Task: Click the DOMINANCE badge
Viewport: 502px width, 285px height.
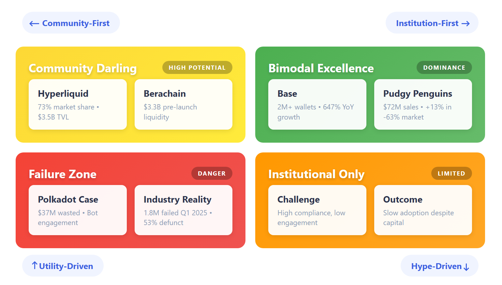Action: point(444,67)
